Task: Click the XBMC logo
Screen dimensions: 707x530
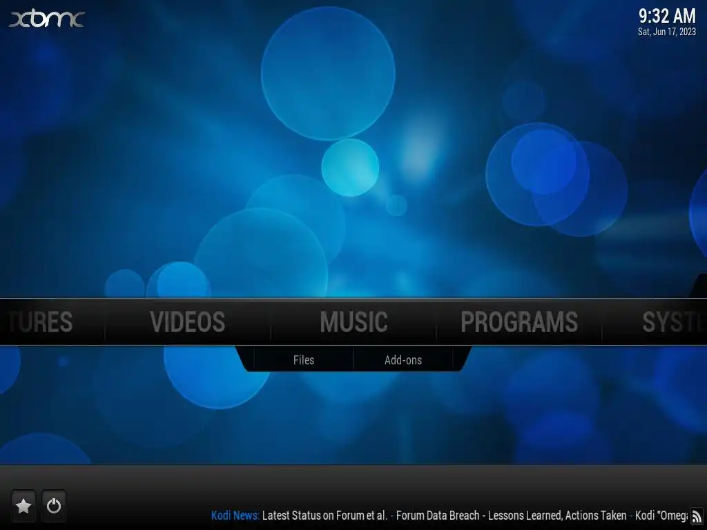Action: pyautogui.click(x=47, y=19)
